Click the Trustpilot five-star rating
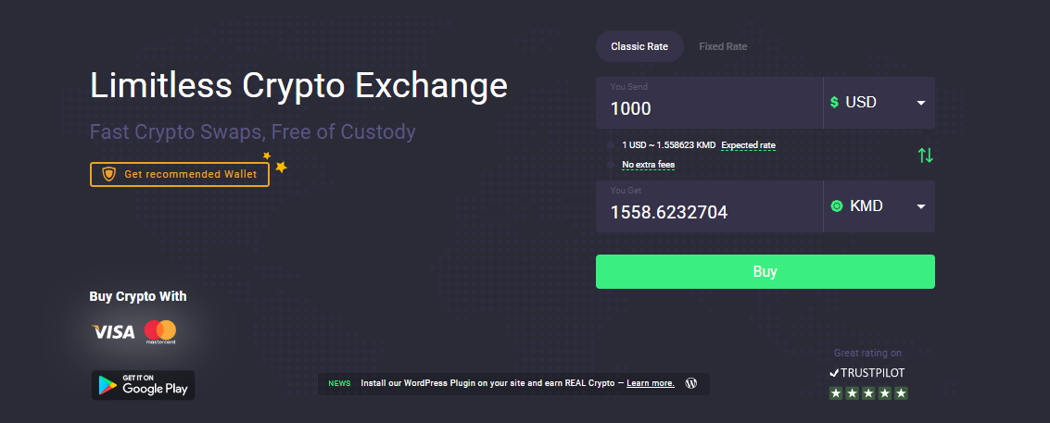1050x423 pixels. point(868,393)
